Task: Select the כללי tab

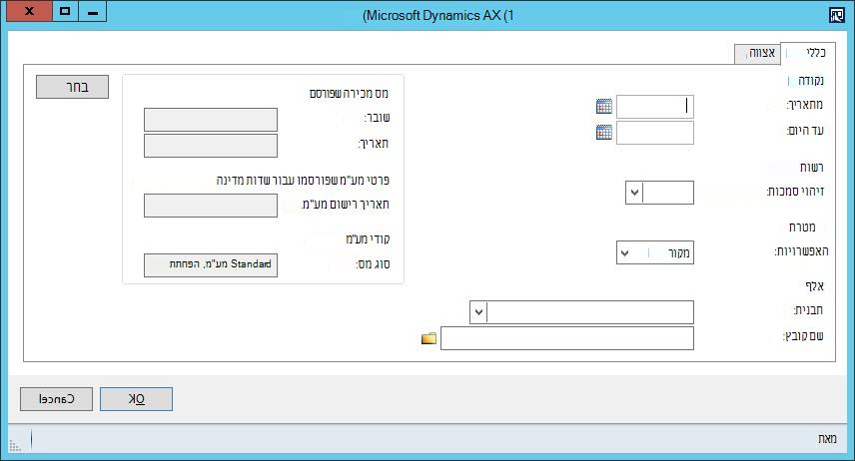Action: pyautogui.click(x=808, y=53)
